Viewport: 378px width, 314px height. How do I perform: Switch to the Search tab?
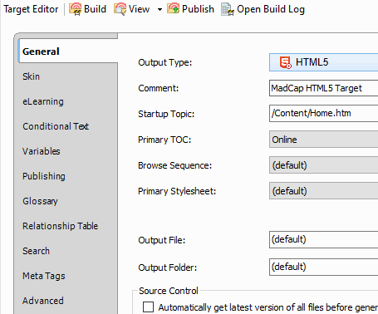[36, 251]
